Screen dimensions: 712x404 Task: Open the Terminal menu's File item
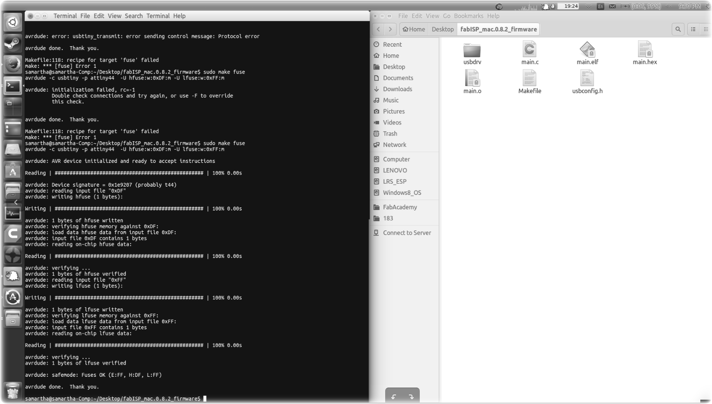(85, 16)
